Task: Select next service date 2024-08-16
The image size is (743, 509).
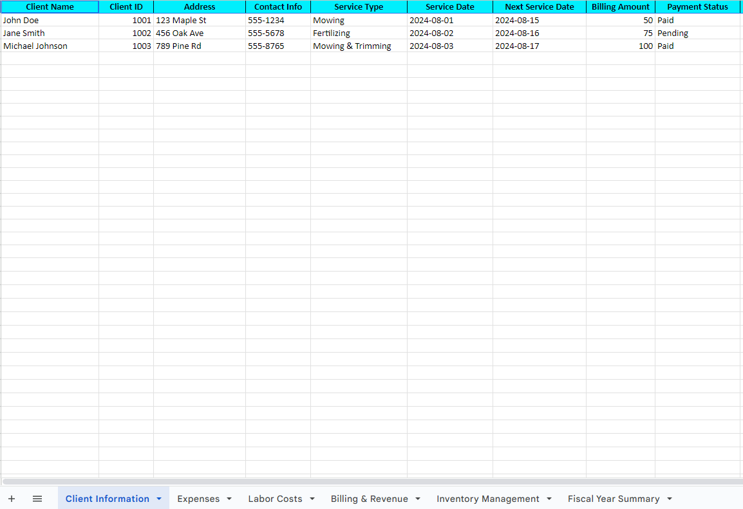Action: tap(540, 33)
